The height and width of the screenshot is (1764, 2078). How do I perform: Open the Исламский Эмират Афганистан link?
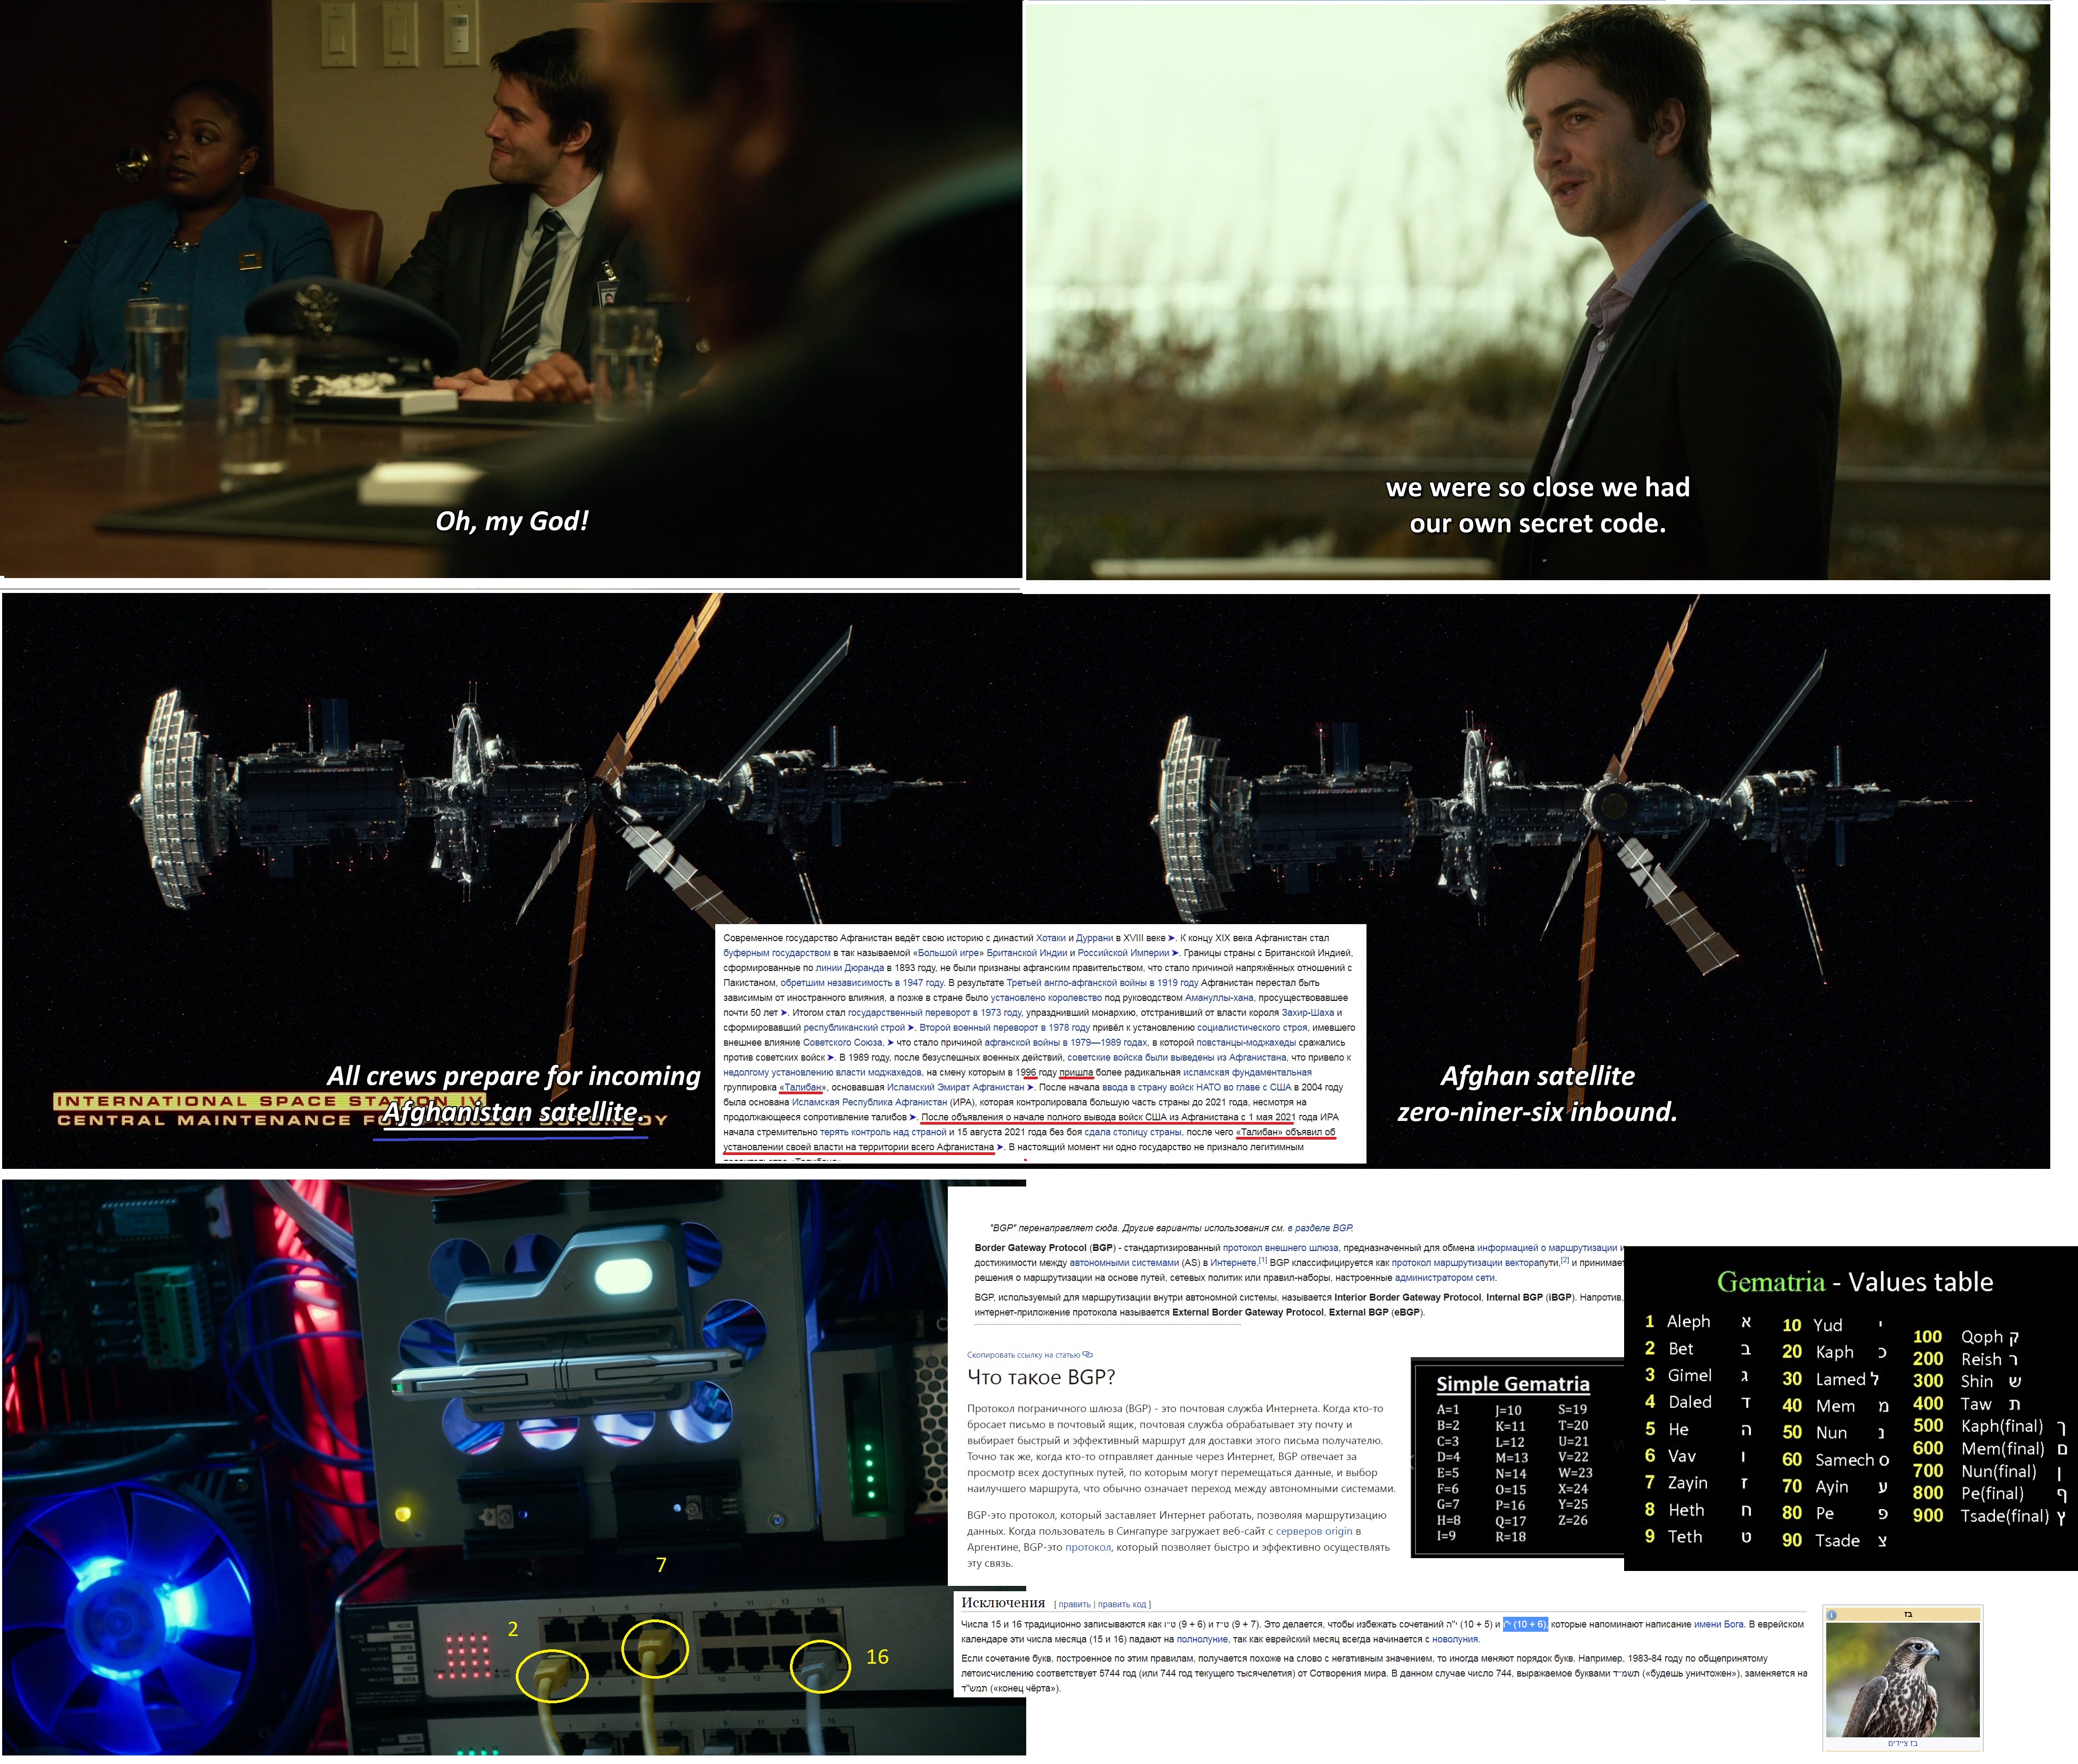(x=955, y=1087)
